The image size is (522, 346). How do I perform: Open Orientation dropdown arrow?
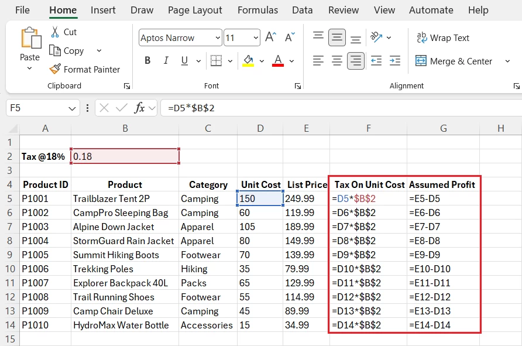[389, 37]
